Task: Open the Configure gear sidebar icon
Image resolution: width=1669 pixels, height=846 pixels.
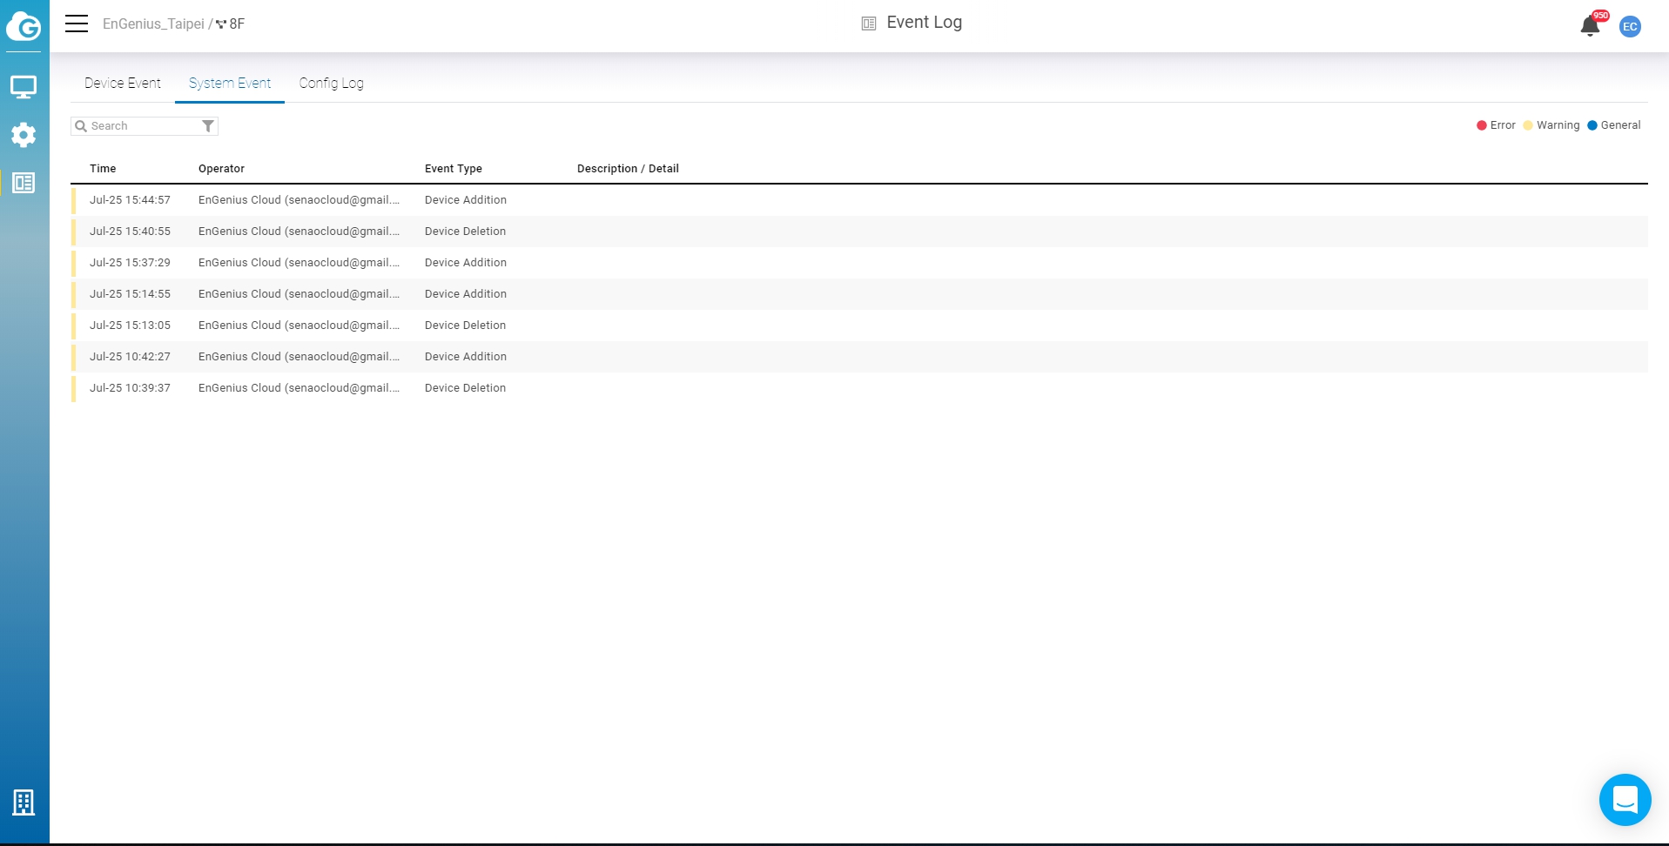Action: (x=24, y=135)
